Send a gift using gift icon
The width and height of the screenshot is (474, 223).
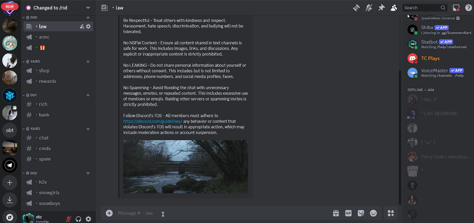[336, 213]
